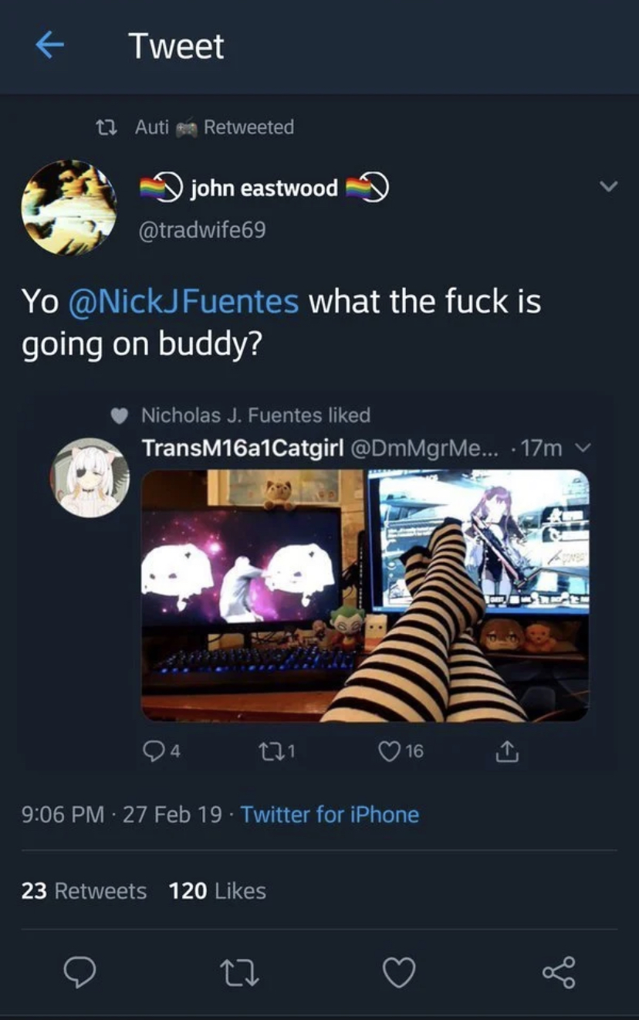Tap the quoted tweet's upload share icon
The height and width of the screenshot is (1020, 639).
[x=507, y=751]
